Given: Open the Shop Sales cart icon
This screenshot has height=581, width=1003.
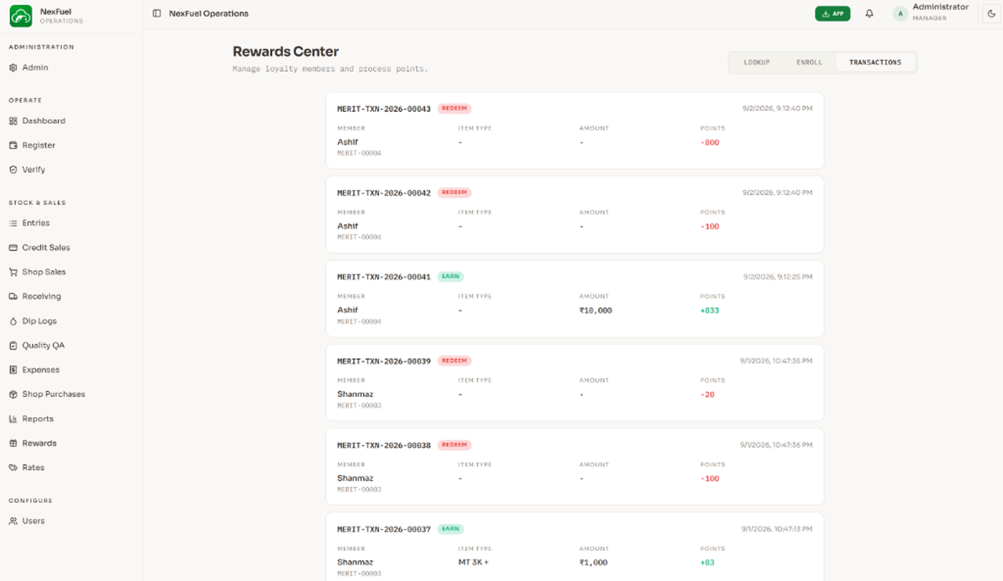Looking at the screenshot, I should tap(13, 272).
